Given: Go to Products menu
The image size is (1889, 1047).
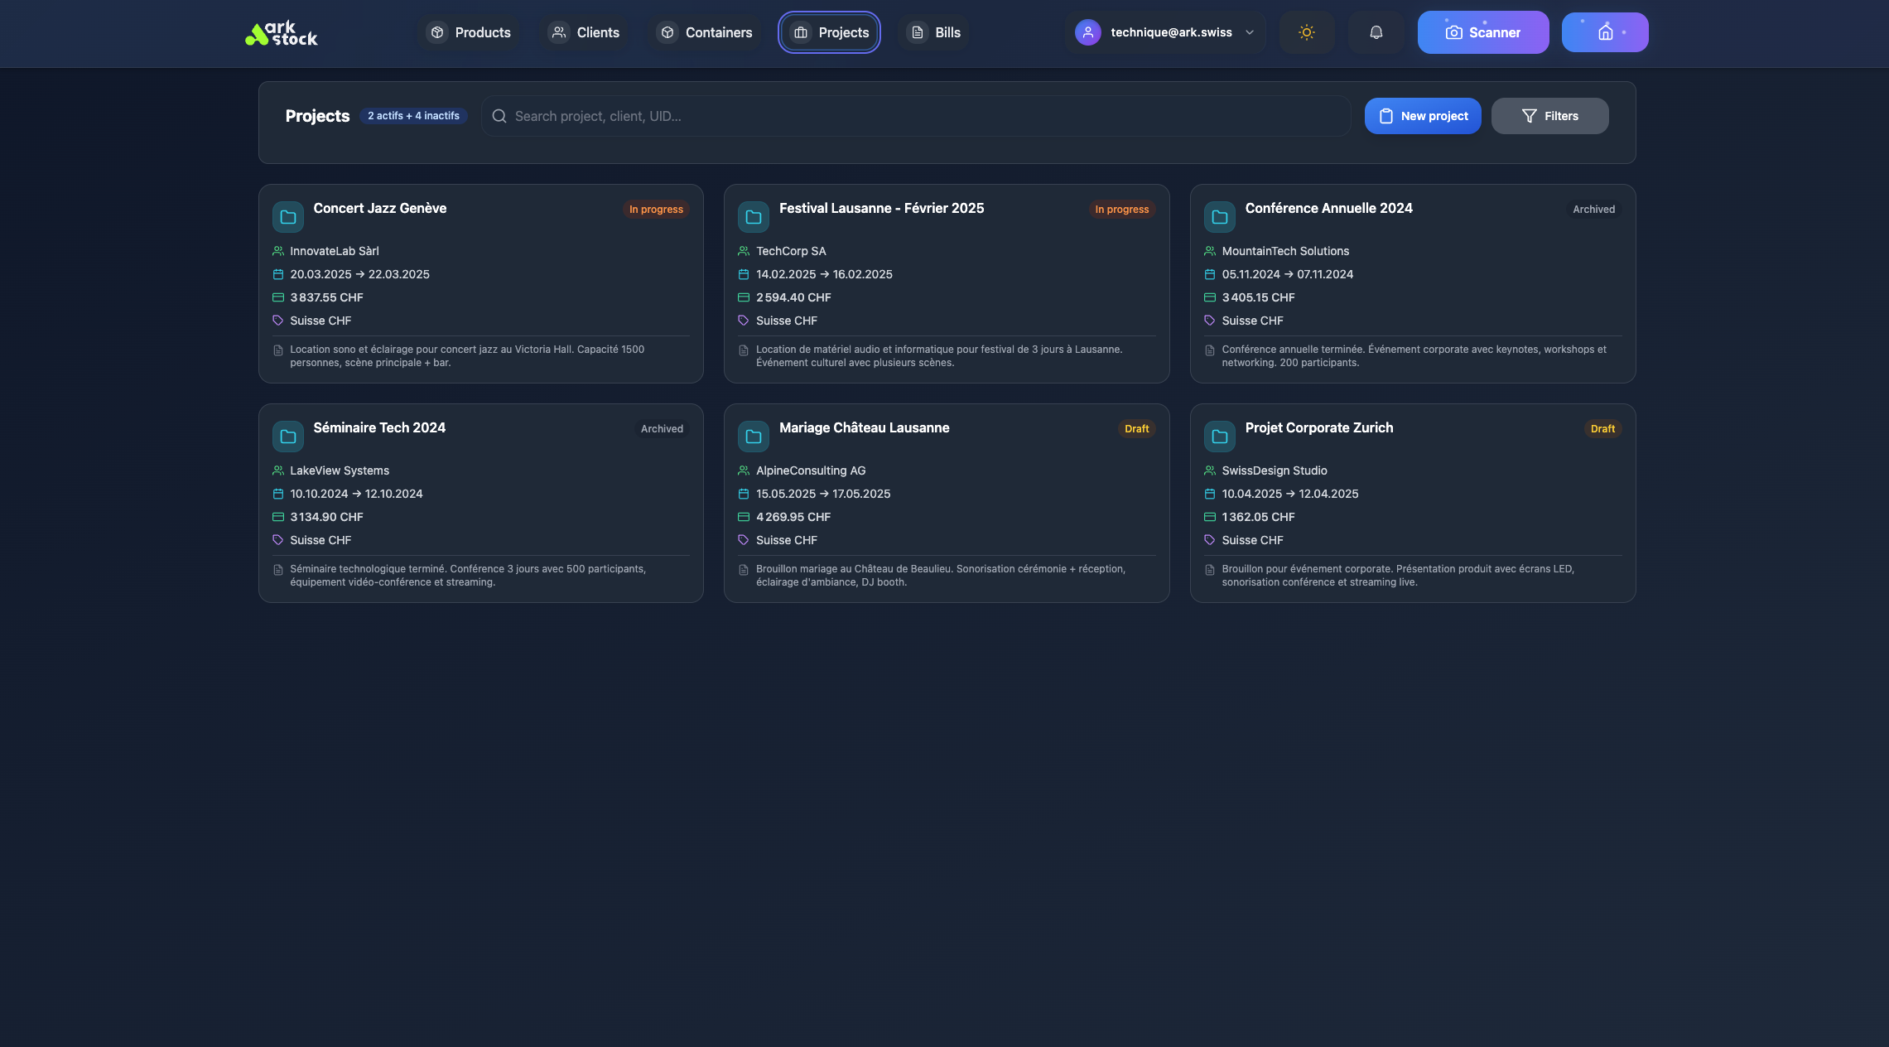Looking at the screenshot, I should 469,33.
